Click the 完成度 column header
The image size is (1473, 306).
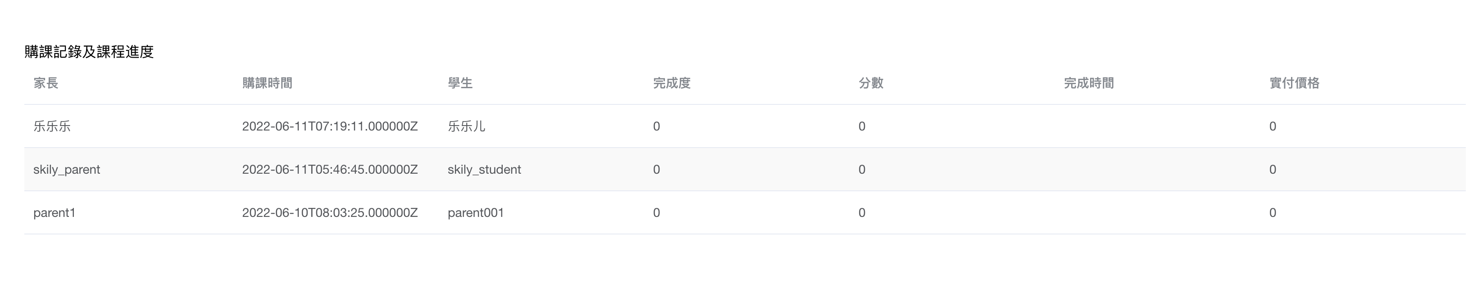672,83
